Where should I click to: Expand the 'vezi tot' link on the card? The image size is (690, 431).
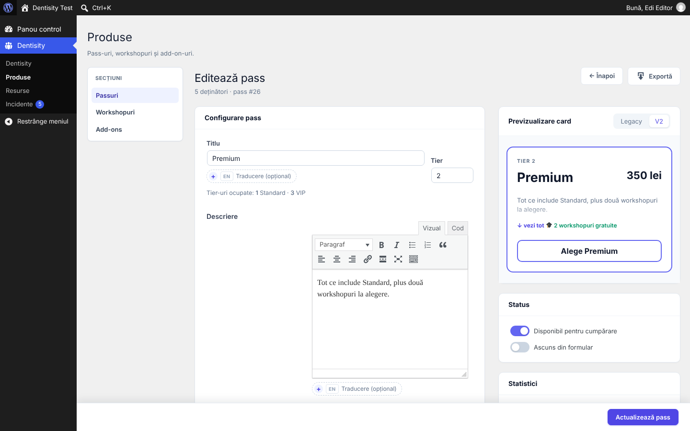531,226
